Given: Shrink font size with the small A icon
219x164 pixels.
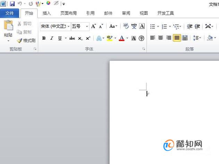Looking at the screenshot, I should [101, 26].
